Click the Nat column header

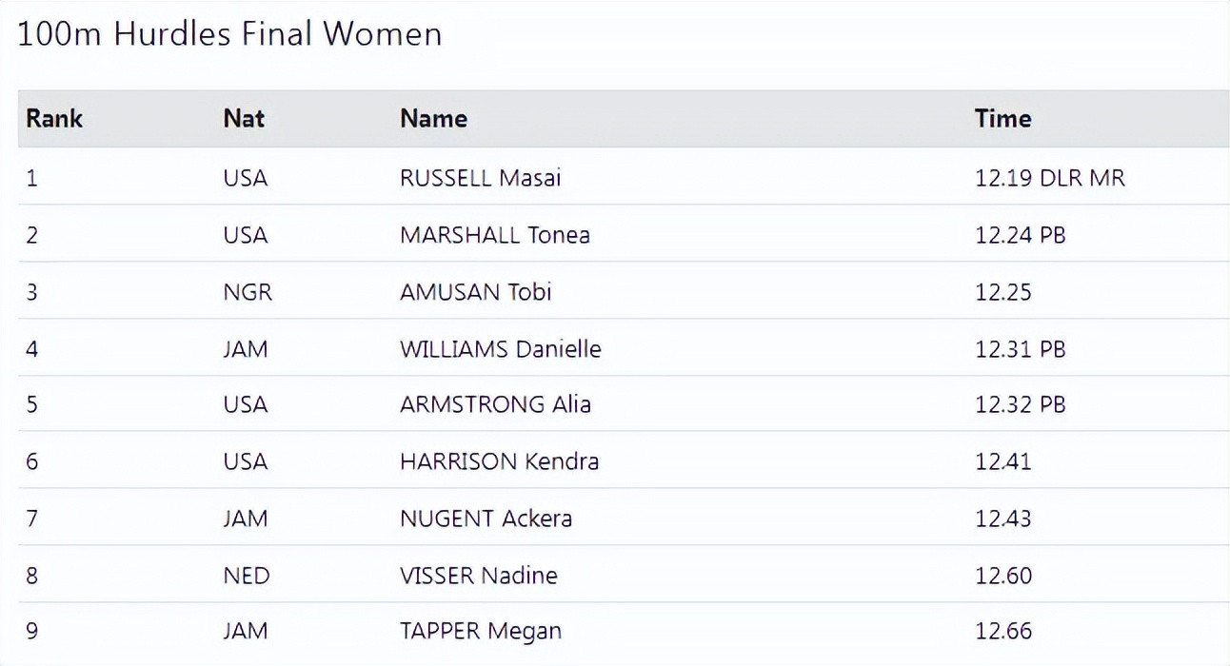tap(244, 119)
